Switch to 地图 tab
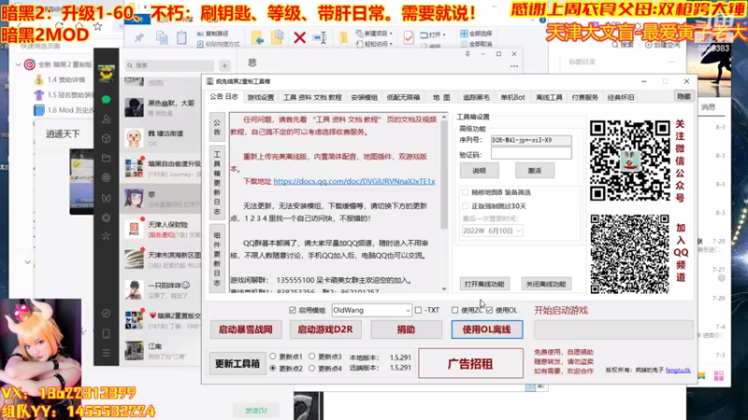Image resolution: width=748 pixels, height=420 pixels. [x=441, y=98]
